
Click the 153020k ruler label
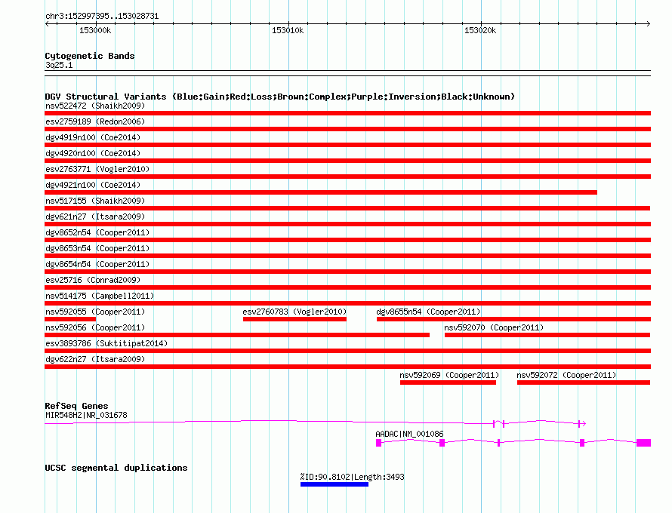pos(480,30)
